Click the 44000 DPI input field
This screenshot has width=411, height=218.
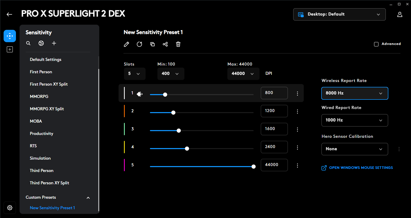pyautogui.click(x=274, y=165)
